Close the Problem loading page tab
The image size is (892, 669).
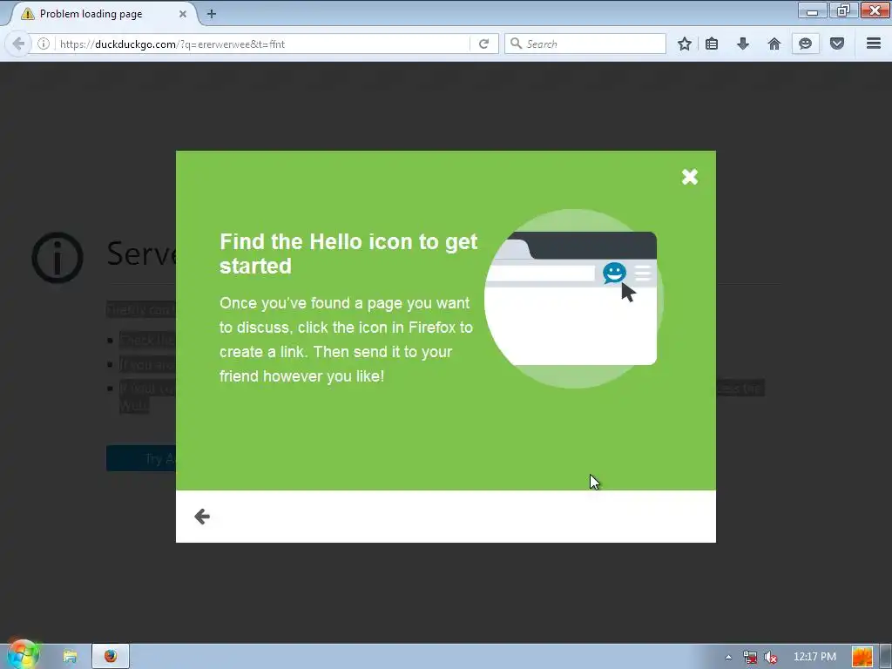pyautogui.click(x=183, y=14)
